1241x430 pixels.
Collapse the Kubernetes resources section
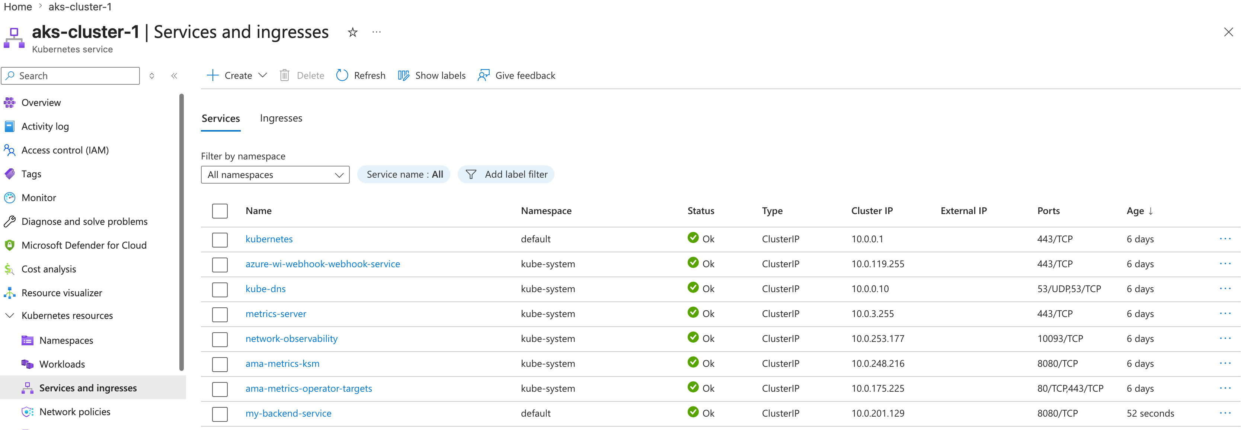point(10,316)
